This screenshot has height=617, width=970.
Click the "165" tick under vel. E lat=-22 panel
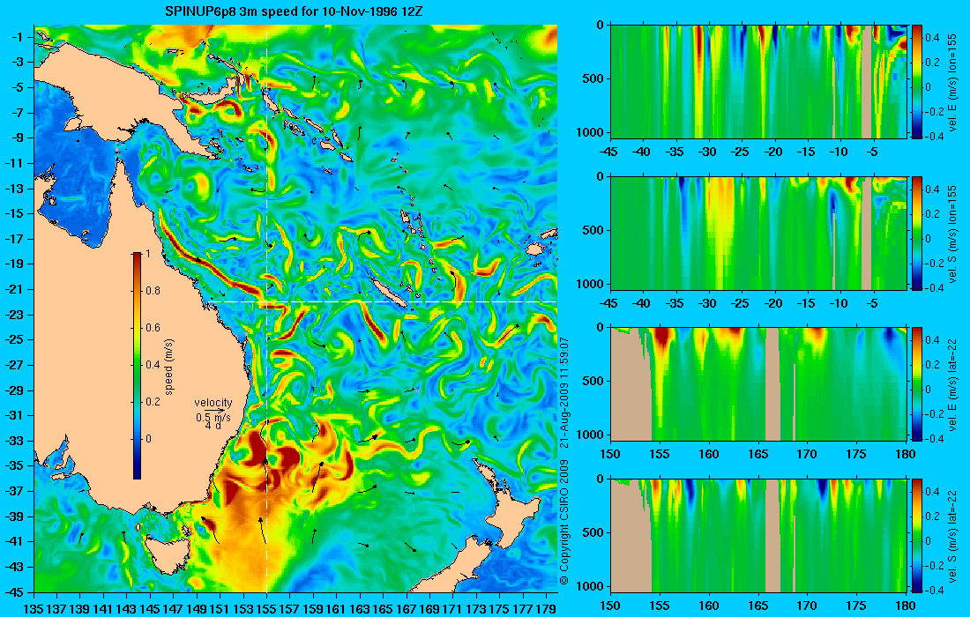click(x=758, y=455)
